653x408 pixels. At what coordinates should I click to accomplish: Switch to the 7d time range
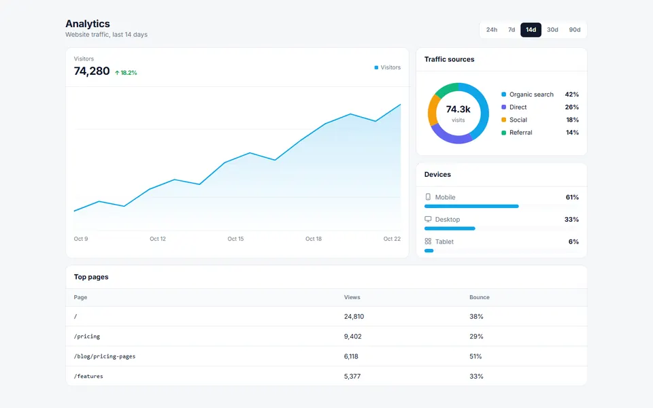pos(512,29)
